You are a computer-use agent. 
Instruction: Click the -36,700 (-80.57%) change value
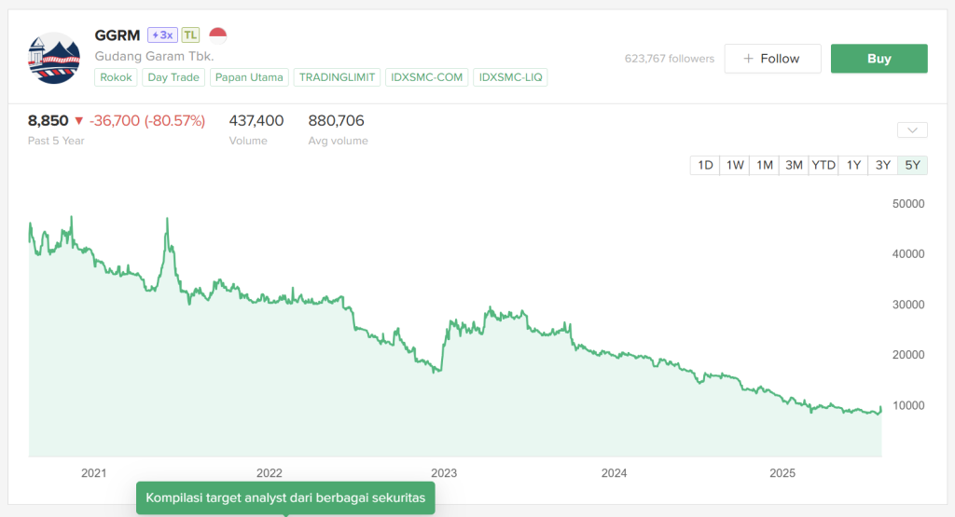coord(147,121)
